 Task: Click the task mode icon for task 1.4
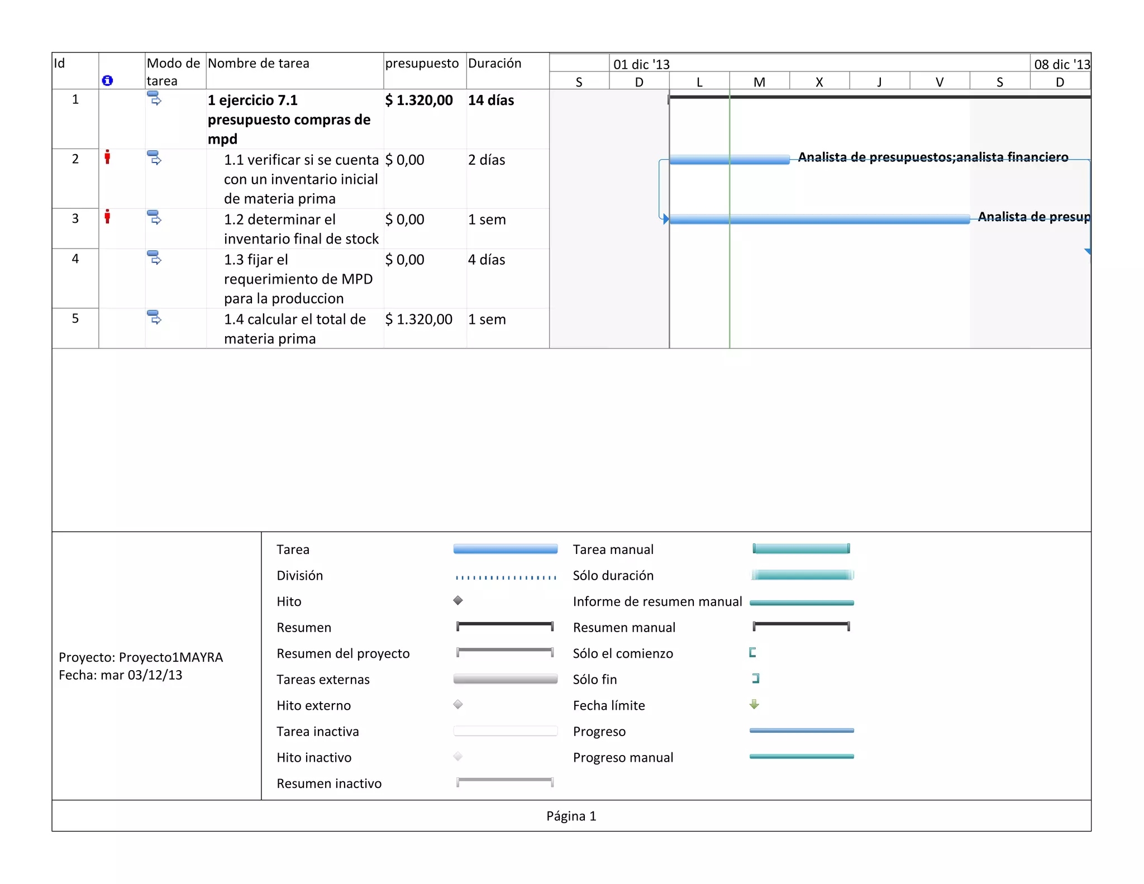click(x=154, y=318)
